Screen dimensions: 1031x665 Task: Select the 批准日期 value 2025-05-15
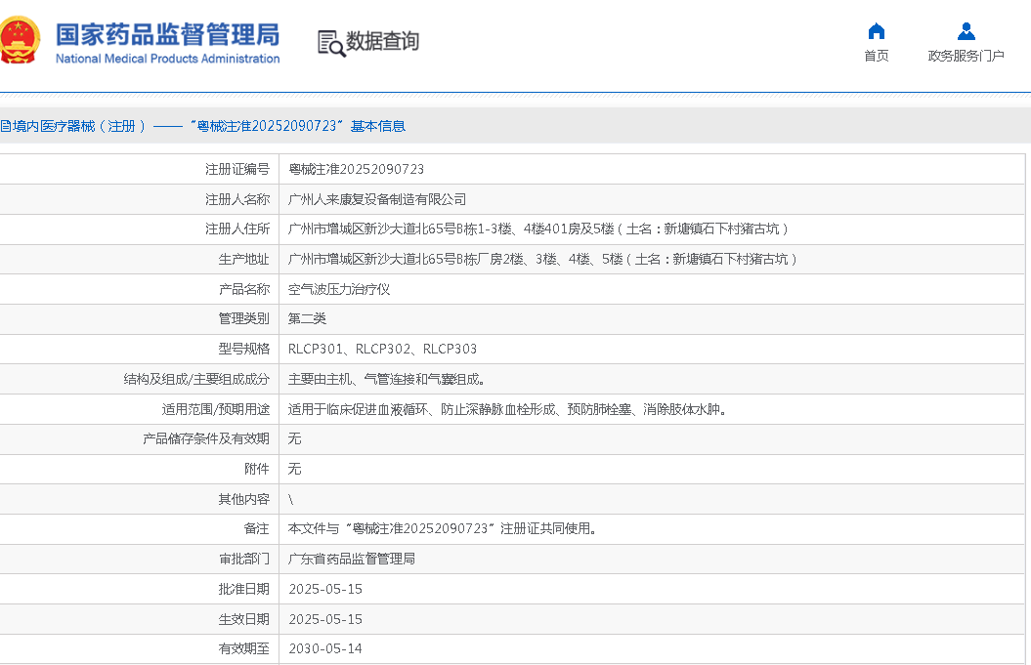tap(325, 589)
